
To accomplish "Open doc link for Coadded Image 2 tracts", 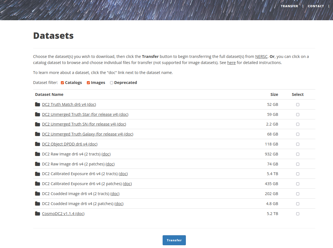I will click(115, 194).
